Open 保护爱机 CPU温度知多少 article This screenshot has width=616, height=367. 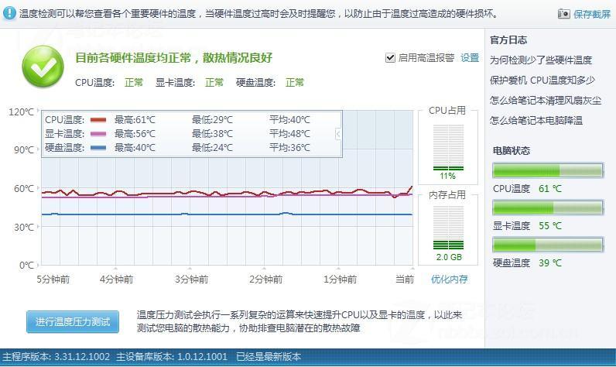pyautogui.click(x=542, y=81)
